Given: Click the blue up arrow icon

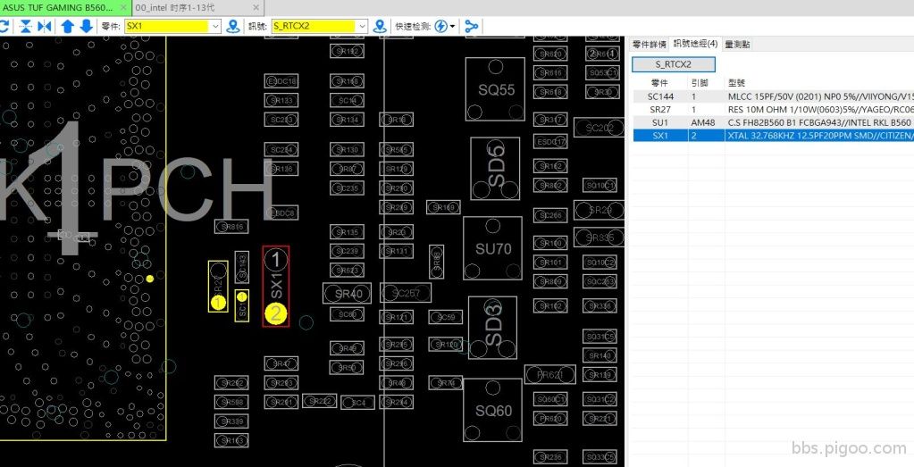Looking at the screenshot, I should [x=68, y=26].
